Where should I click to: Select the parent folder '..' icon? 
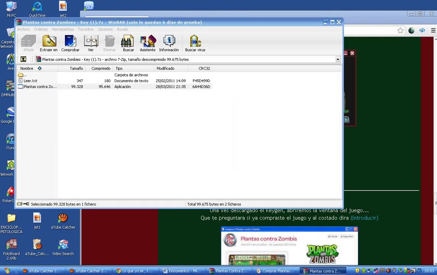click(21, 75)
